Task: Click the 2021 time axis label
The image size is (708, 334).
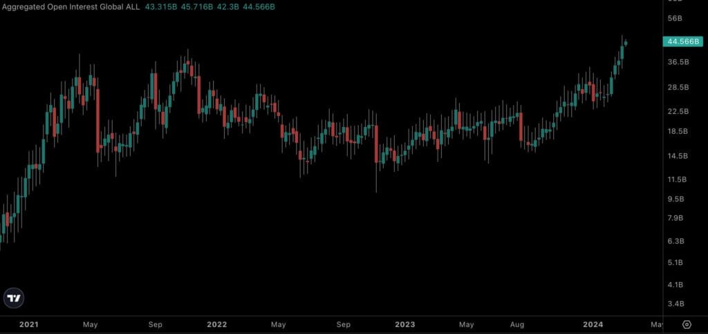Action: coord(29,324)
